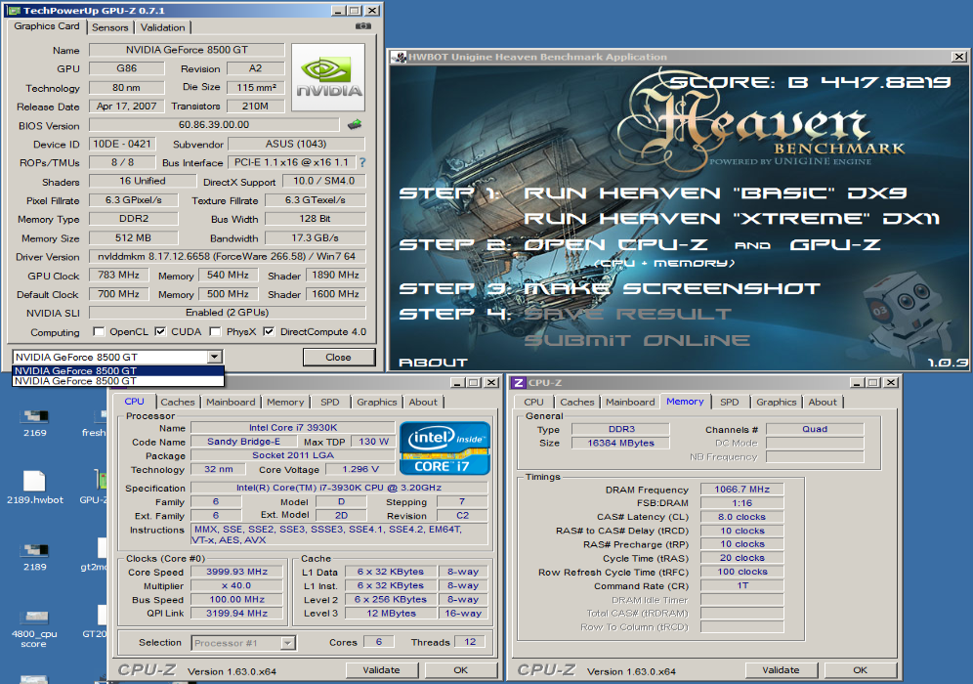Click Run Heaven Xtreme DX11 option
This screenshot has width=973, height=684.
(x=733, y=219)
